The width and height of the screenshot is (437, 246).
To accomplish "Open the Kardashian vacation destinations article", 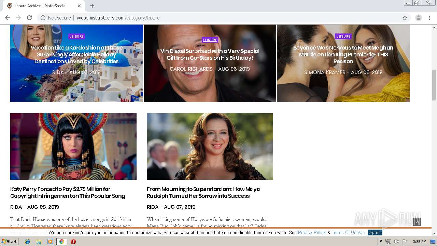I will [x=76, y=55].
